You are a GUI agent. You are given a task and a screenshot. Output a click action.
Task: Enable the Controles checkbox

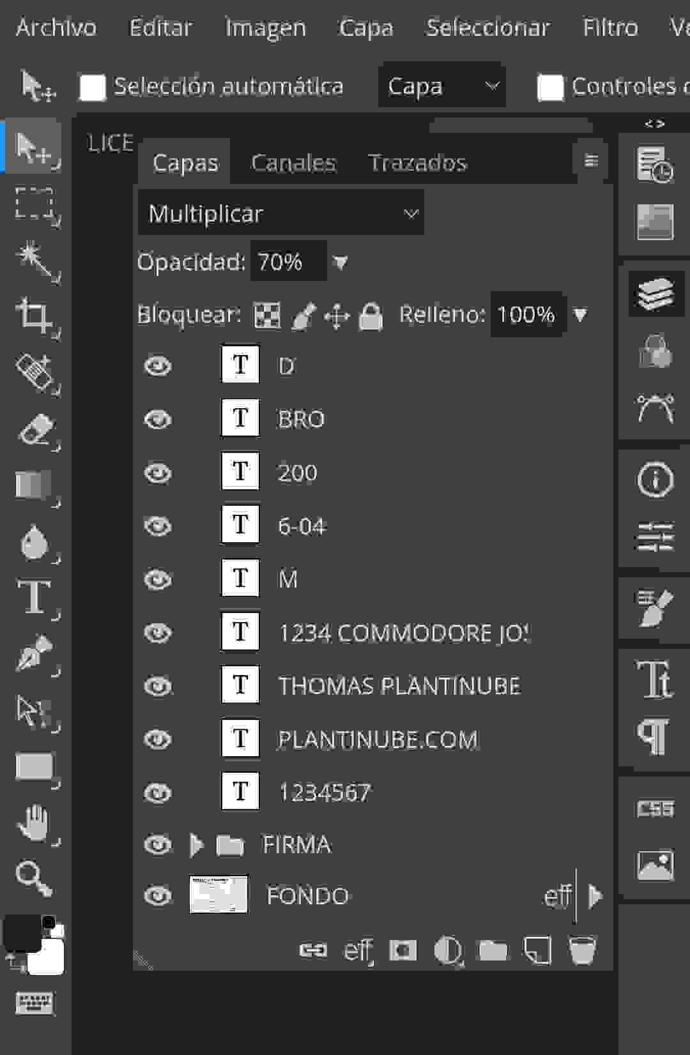click(551, 87)
